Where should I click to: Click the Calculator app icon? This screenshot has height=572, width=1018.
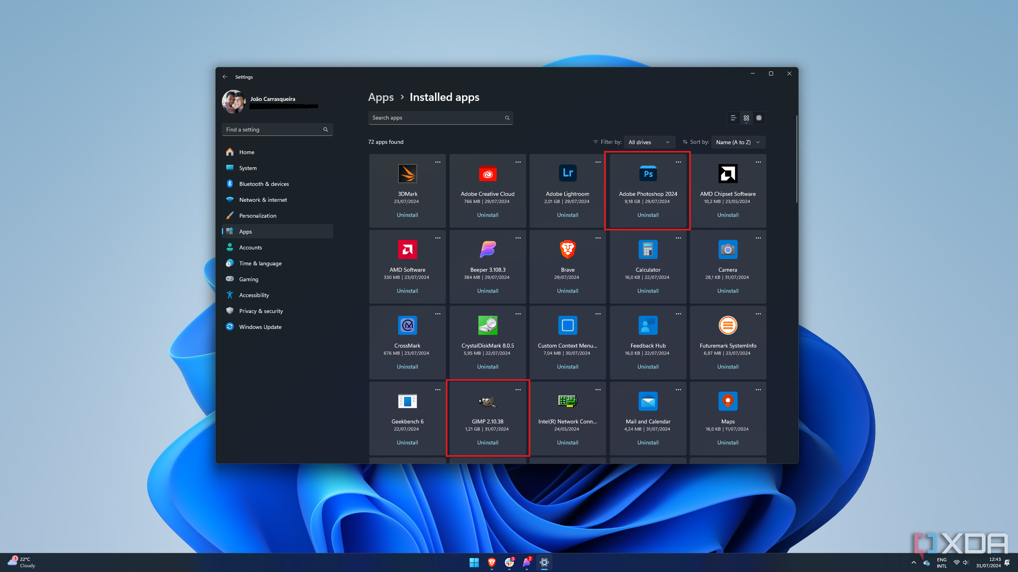(648, 249)
